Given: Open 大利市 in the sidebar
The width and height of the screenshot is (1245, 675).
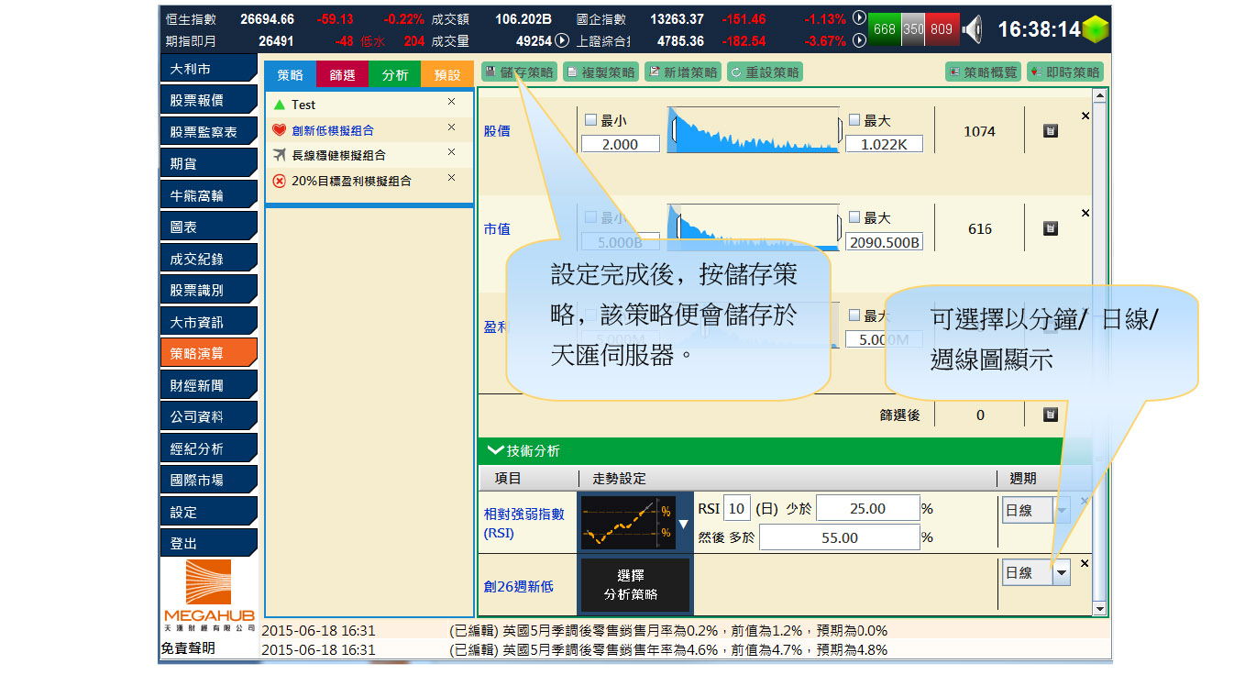Looking at the screenshot, I should (x=208, y=69).
